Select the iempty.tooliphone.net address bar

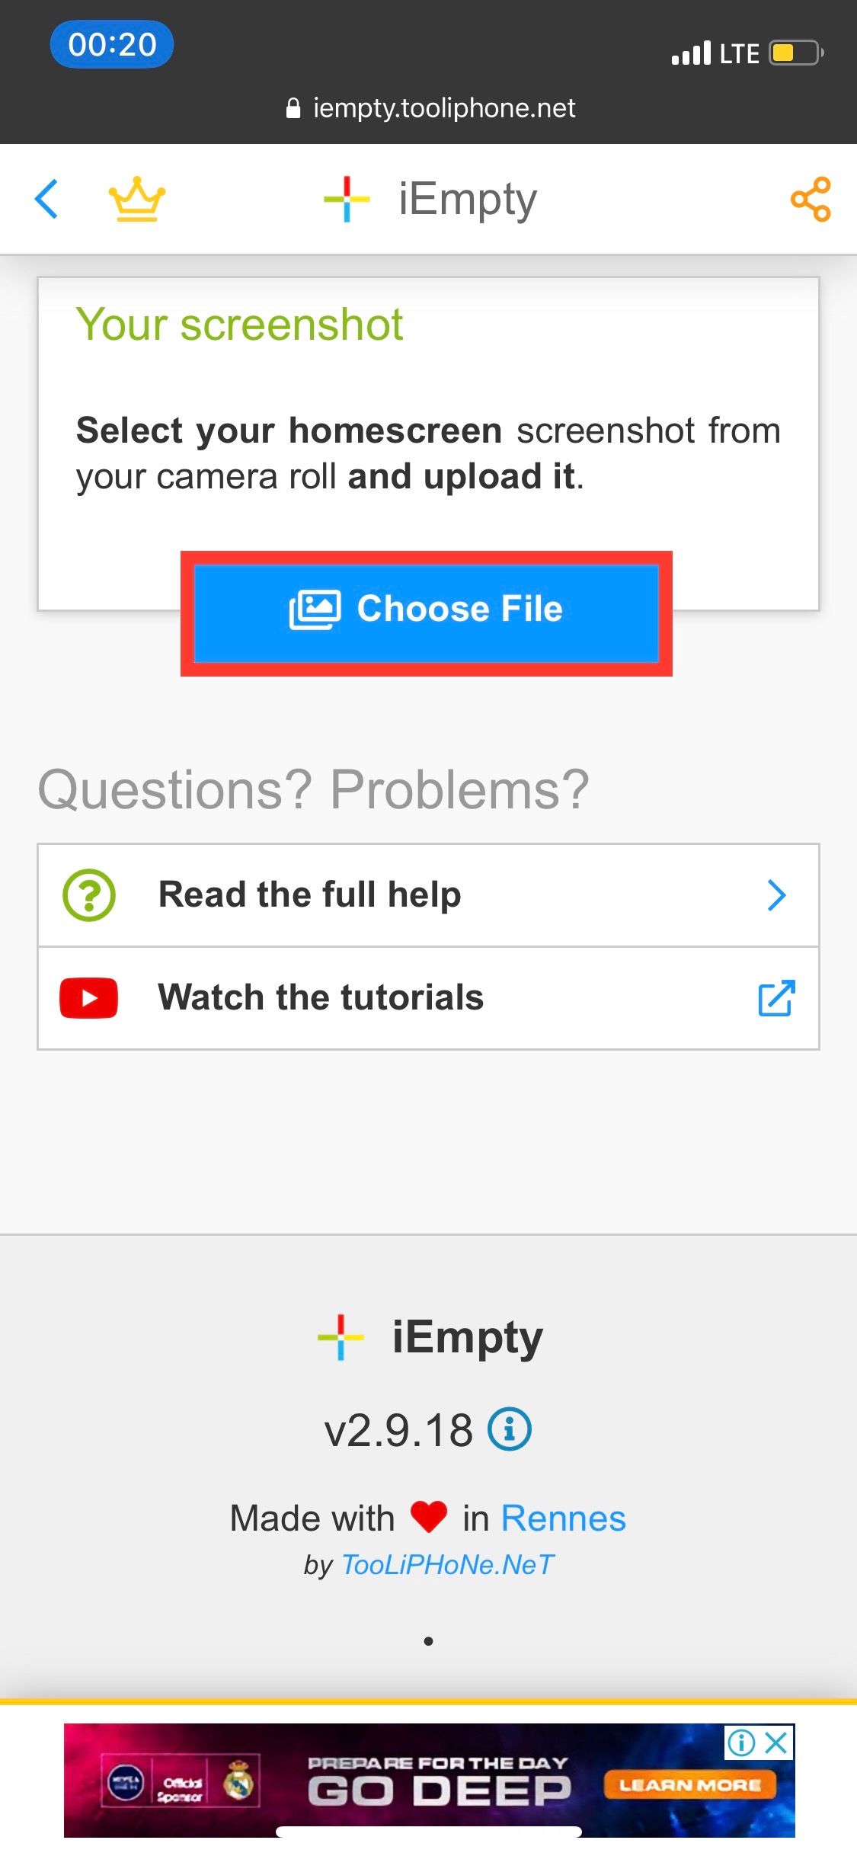coord(442,107)
